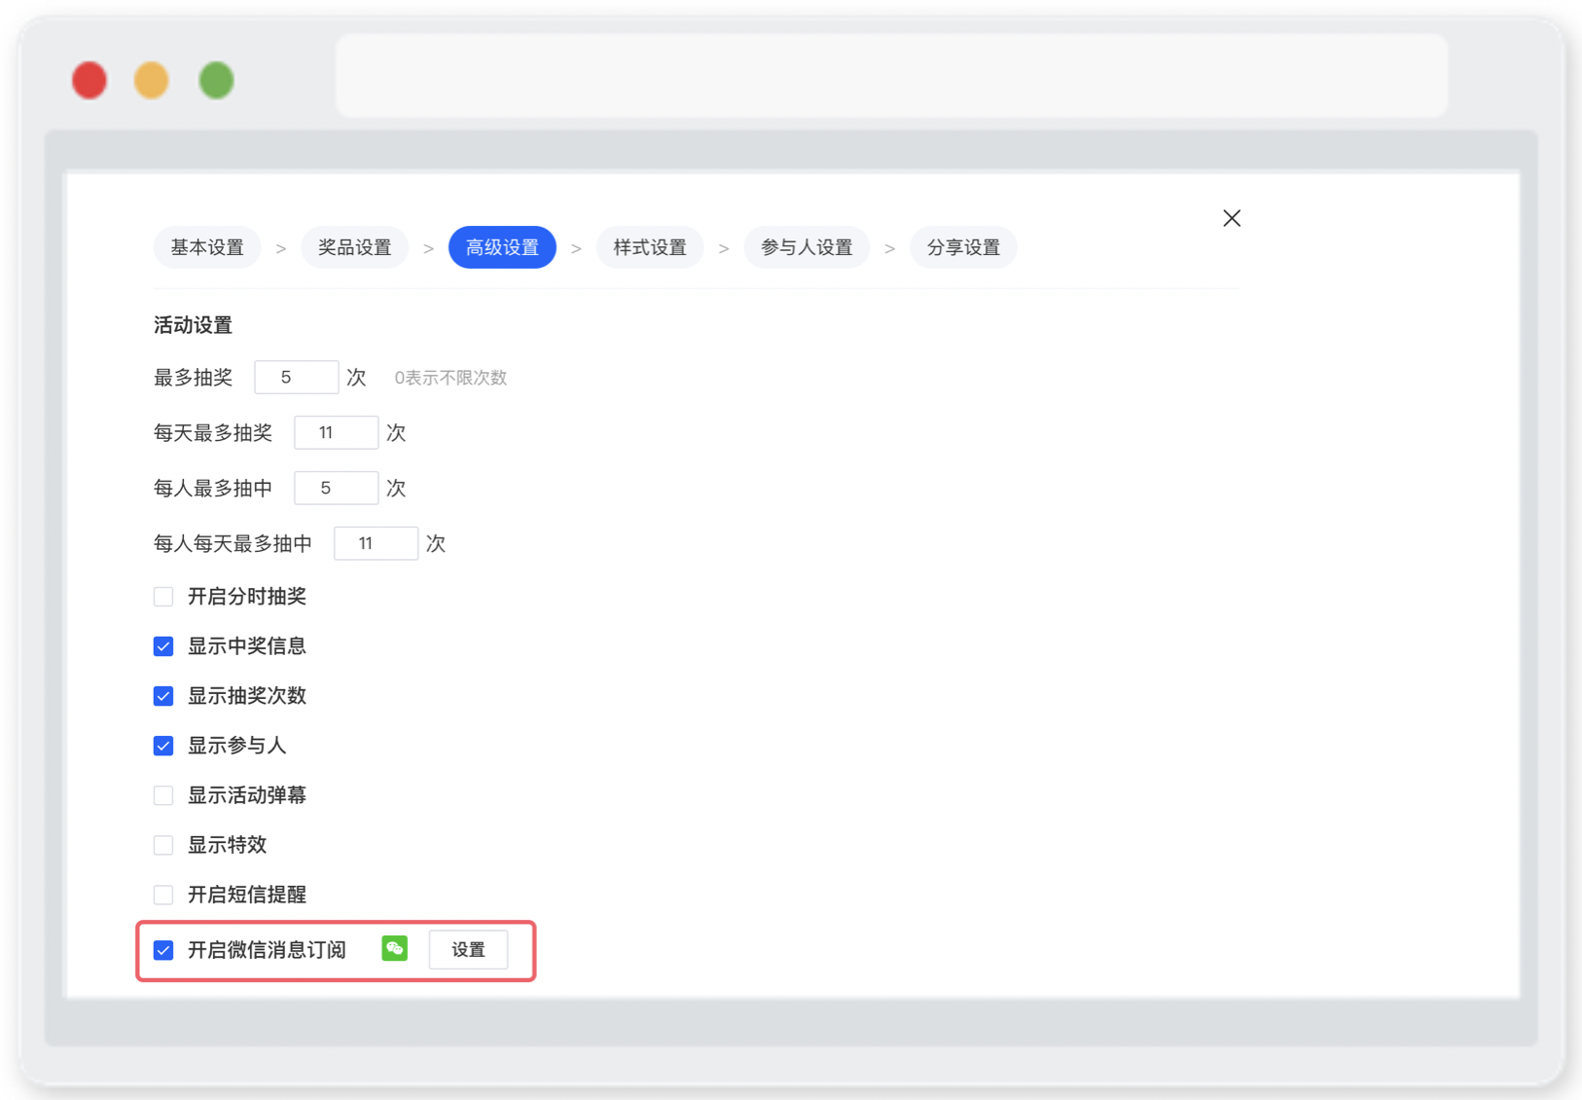Click the hint text 0表示不限次数
Image resolution: width=1582 pixels, height=1100 pixels.
[x=450, y=378]
